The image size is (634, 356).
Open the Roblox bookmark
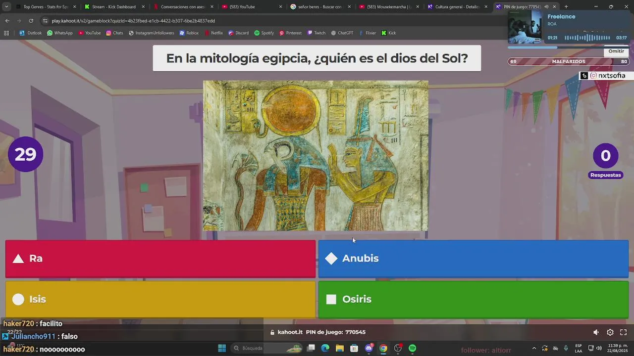189,33
